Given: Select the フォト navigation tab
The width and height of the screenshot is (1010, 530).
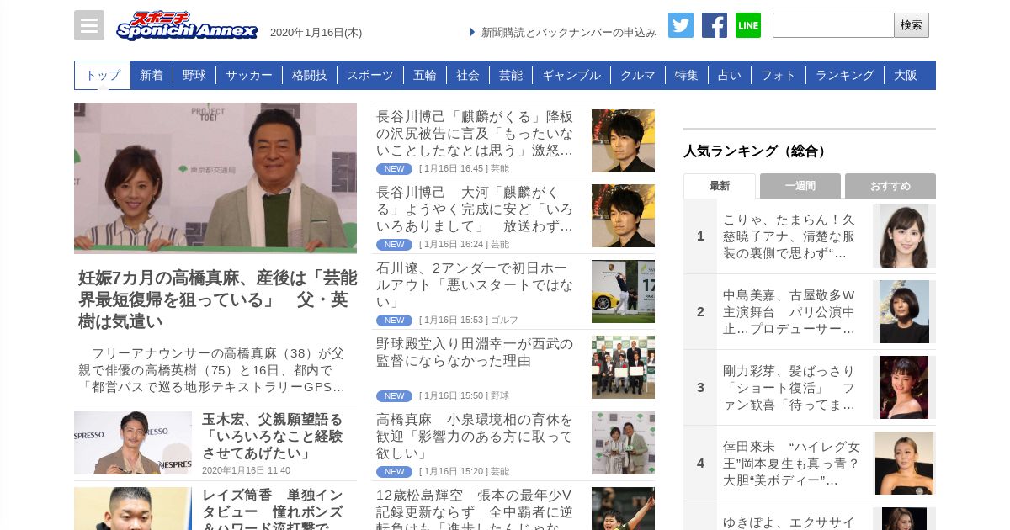Looking at the screenshot, I should [x=779, y=75].
